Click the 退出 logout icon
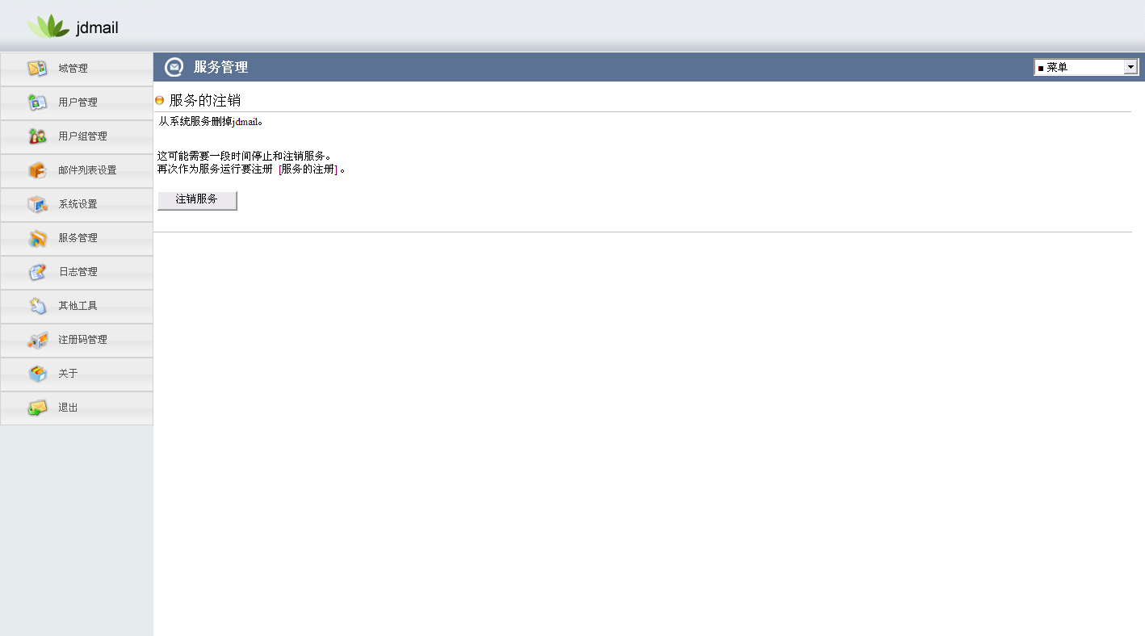The image size is (1145, 636). click(x=37, y=408)
